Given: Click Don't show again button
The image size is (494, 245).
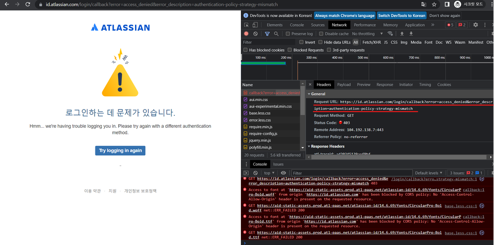Looking at the screenshot, I should (x=444, y=15).
